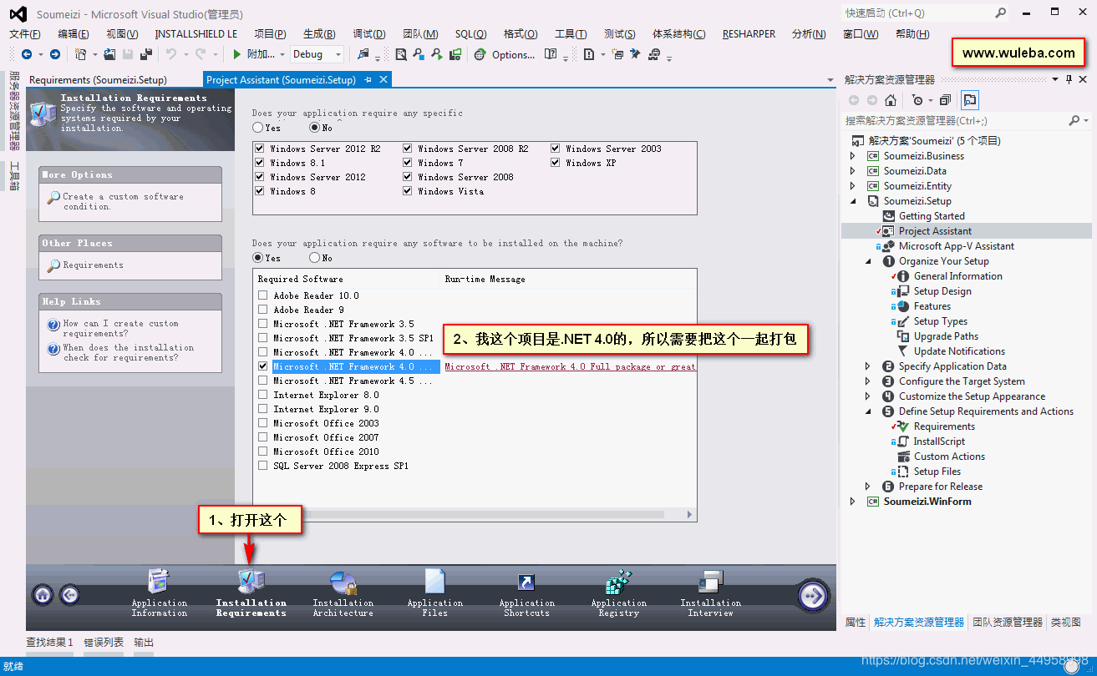Select Custom Actions tree item
1097x676 pixels.
tap(949, 457)
